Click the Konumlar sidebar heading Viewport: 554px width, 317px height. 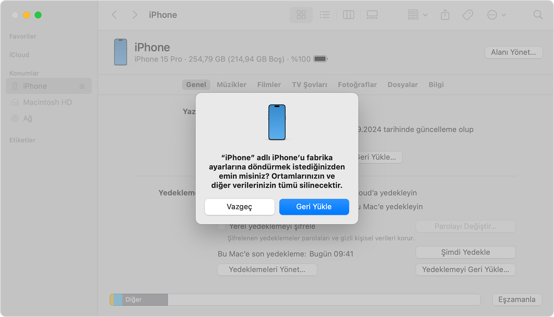pos(24,73)
